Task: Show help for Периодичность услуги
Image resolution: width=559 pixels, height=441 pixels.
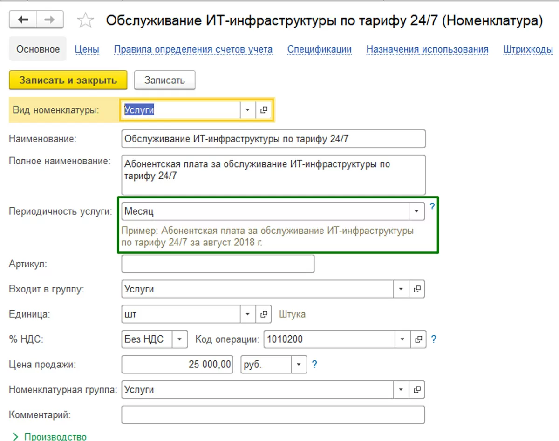Action: (x=432, y=206)
